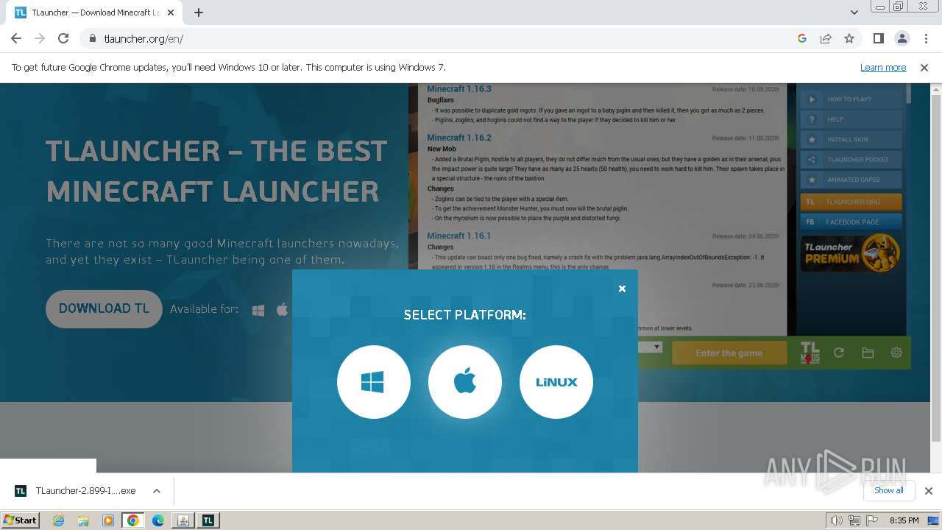Click the DOWNLOAD TL button

point(104,308)
